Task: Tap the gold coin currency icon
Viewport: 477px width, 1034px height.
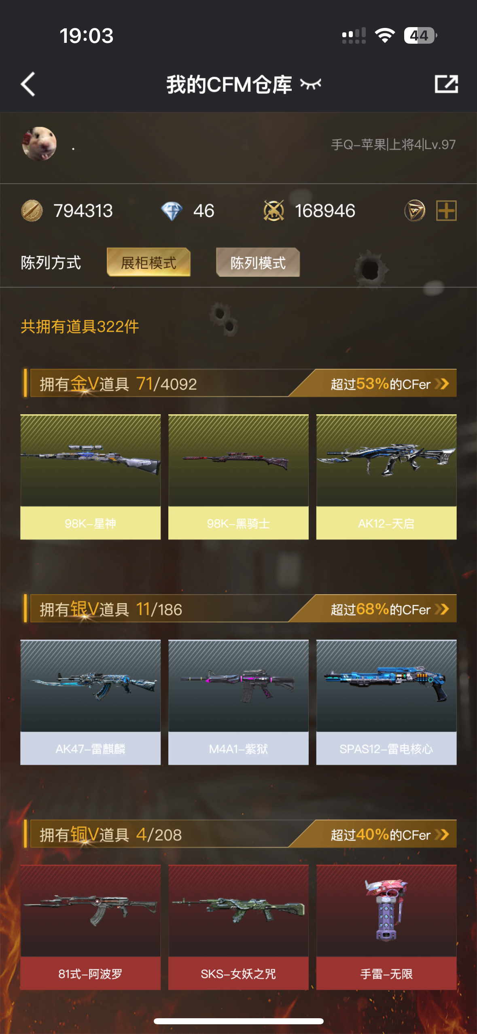Action: [32, 211]
